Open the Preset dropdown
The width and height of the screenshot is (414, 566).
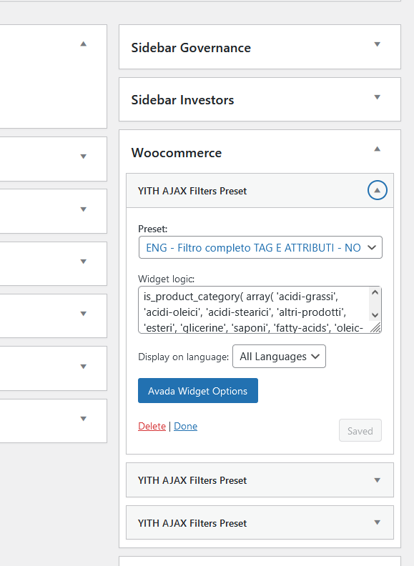(260, 247)
